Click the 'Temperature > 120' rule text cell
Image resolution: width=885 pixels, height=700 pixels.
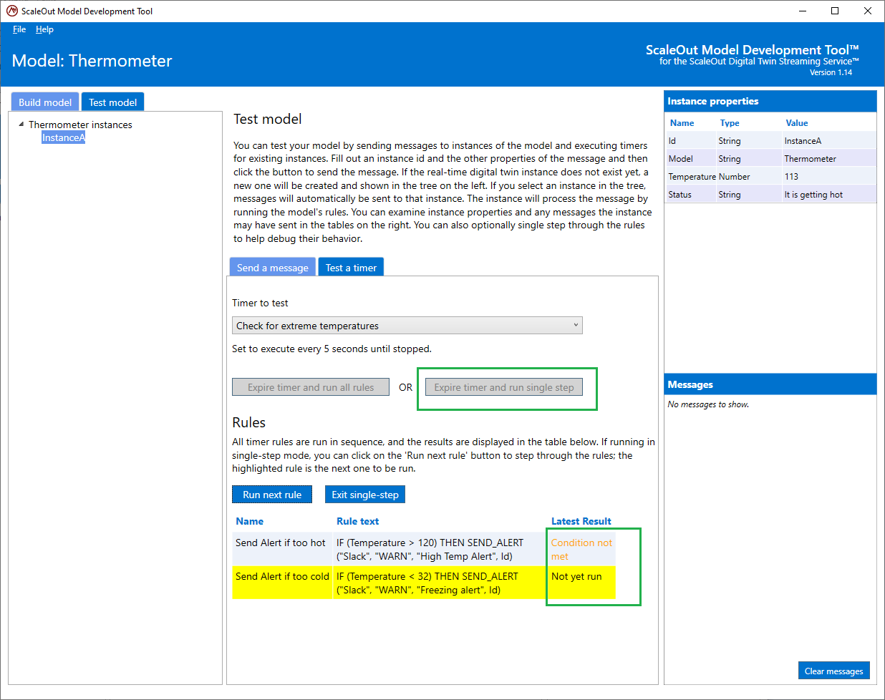point(440,550)
